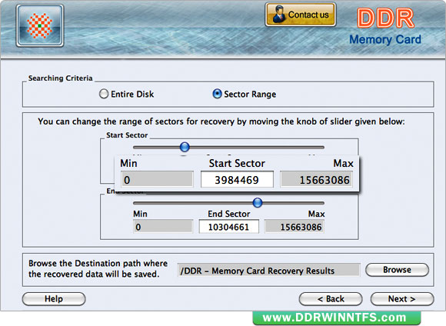Click the End Sector Min field
The width and height of the screenshot is (446, 326).
[x=163, y=227]
